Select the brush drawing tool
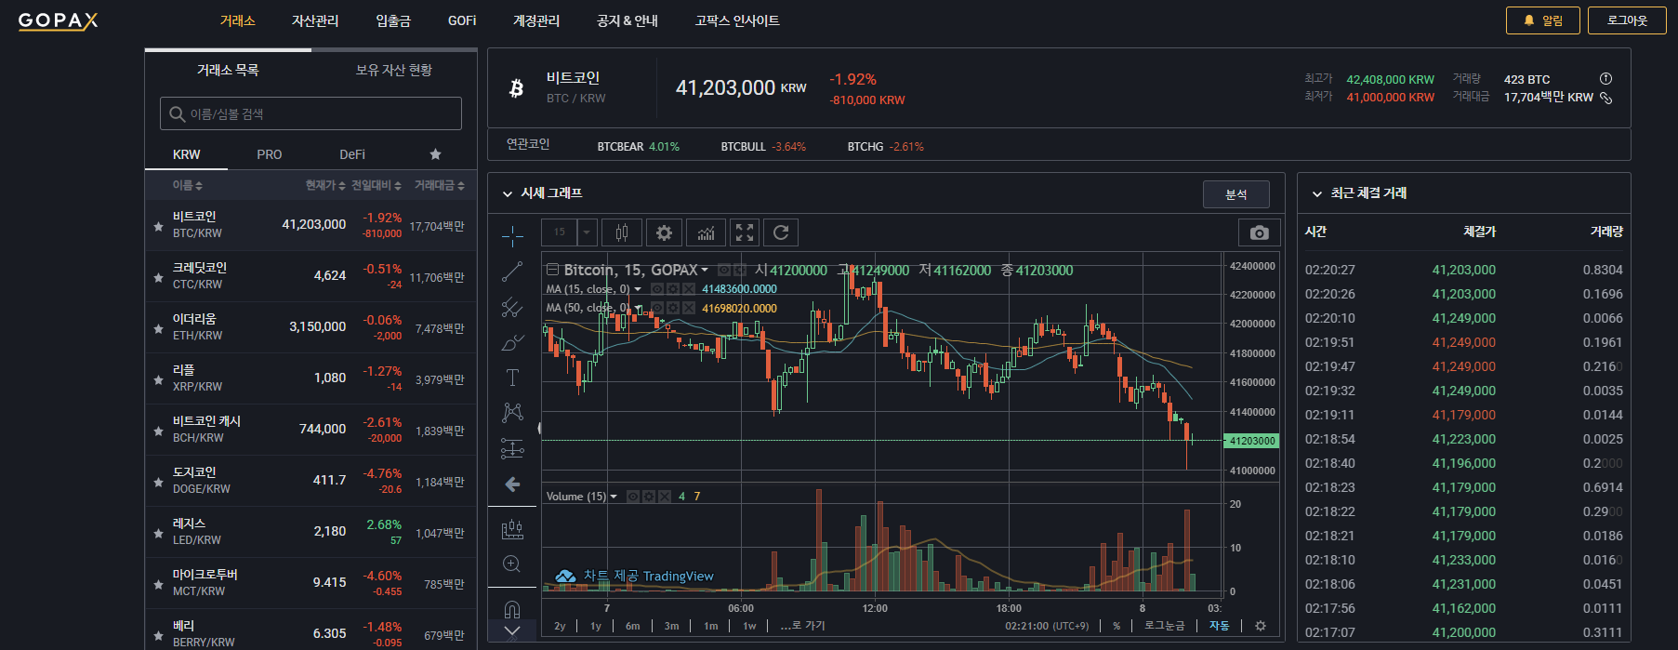 (x=512, y=342)
